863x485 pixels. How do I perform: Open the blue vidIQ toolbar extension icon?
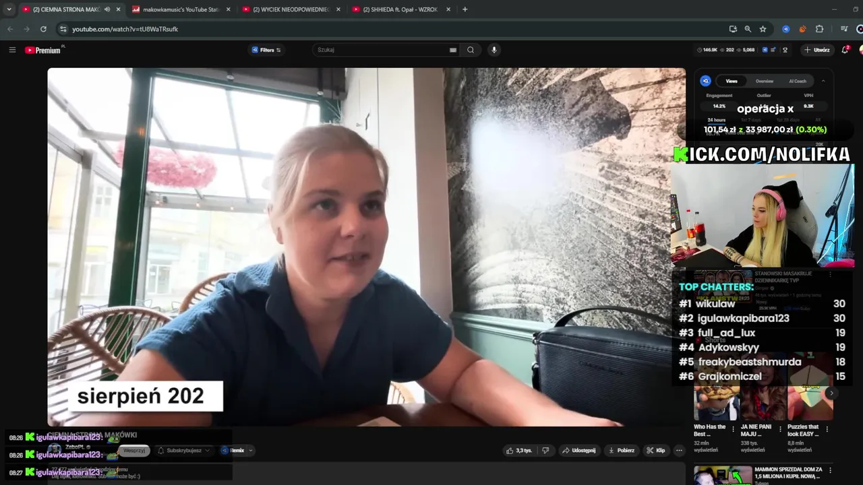click(785, 29)
